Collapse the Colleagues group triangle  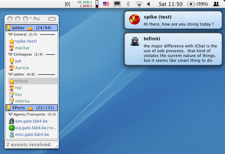point(10,54)
